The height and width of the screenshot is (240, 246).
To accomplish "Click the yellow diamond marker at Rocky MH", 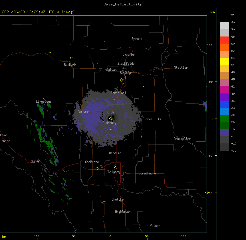I will tap(71, 58).
